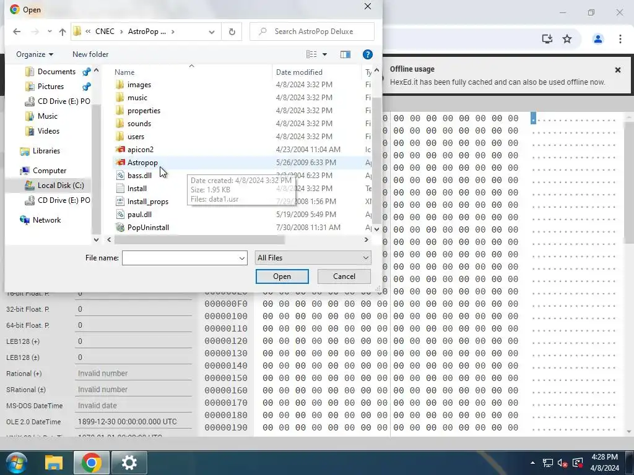This screenshot has width=634, height=475.
Task: Click the muted volume tray icon
Action: click(x=562, y=463)
